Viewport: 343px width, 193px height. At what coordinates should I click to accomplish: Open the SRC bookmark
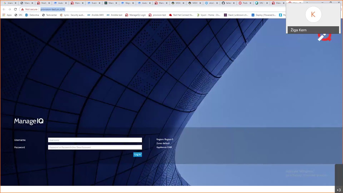click(18, 15)
